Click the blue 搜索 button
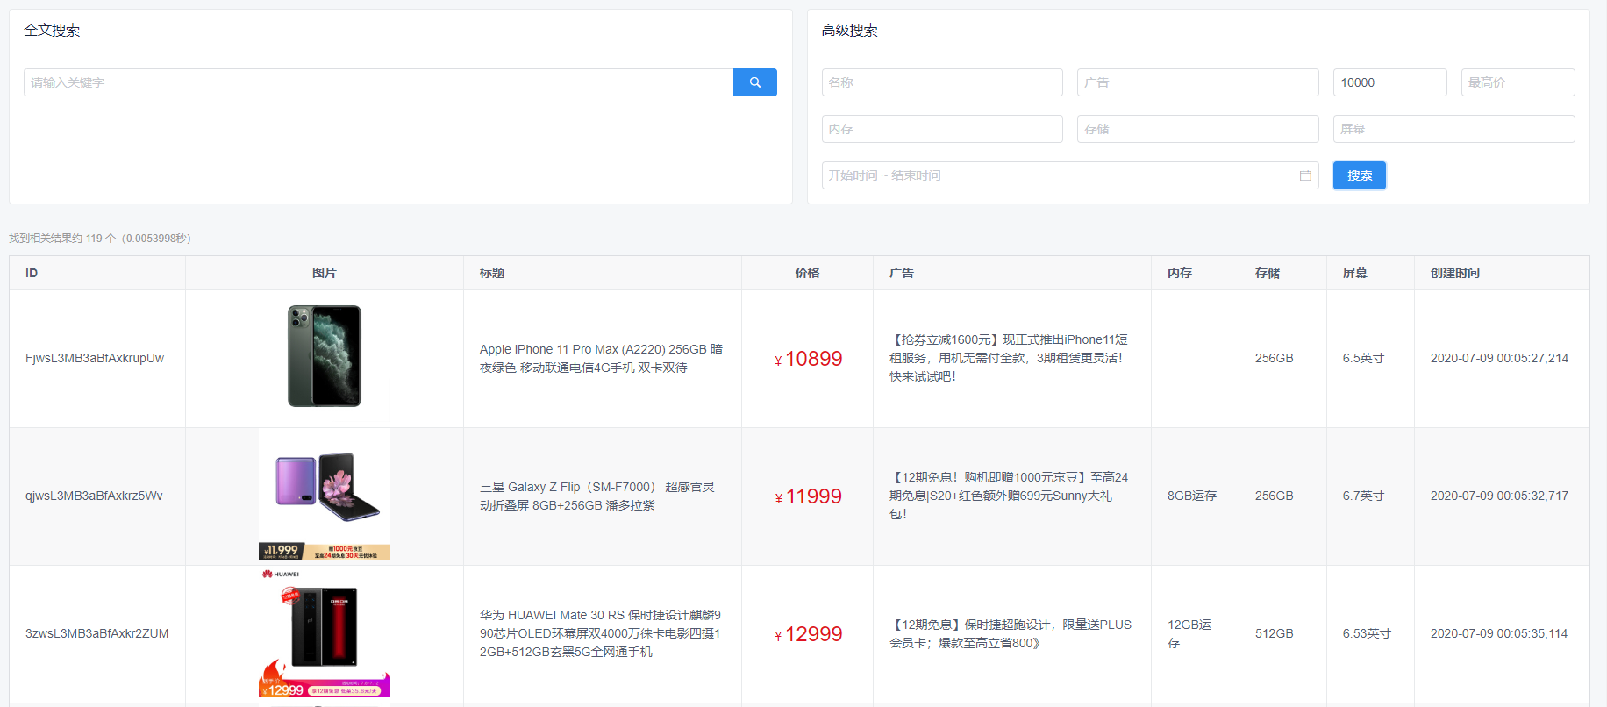The image size is (1607, 707). pyautogui.click(x=1360, y=175)
